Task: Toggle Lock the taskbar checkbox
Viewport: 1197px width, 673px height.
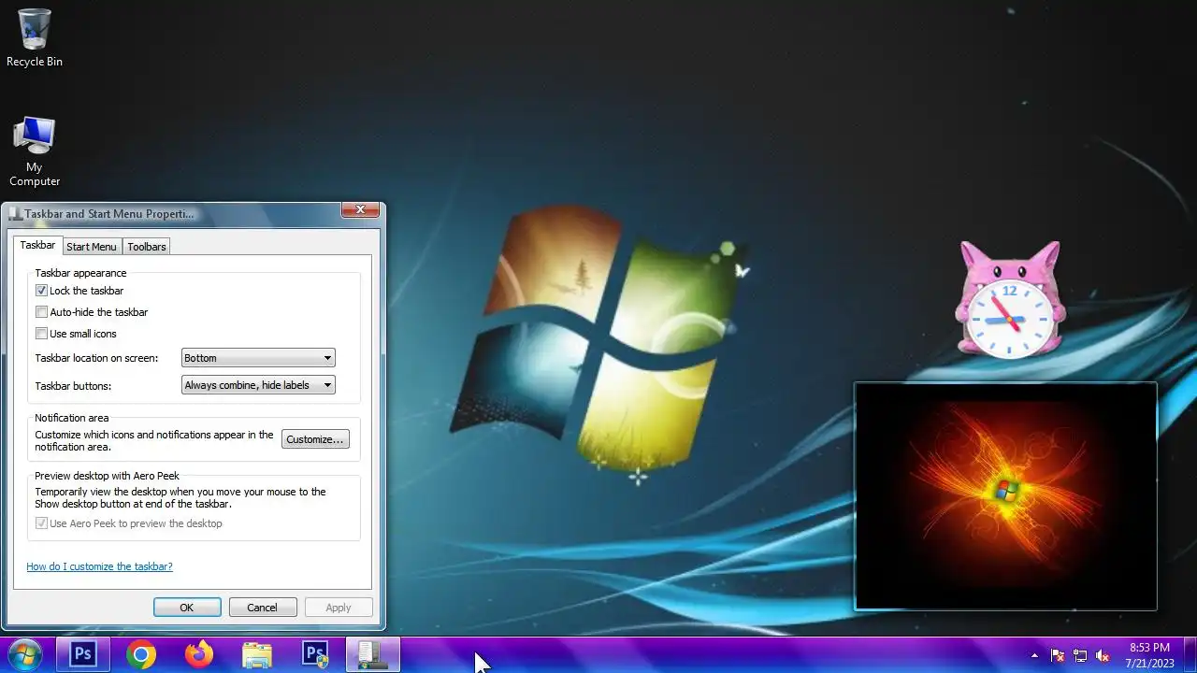Action: pos(41,291)
